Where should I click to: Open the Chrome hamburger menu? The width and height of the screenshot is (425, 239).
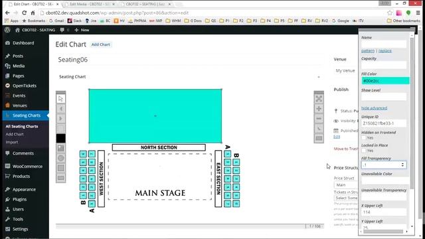(x=418, y=13)
